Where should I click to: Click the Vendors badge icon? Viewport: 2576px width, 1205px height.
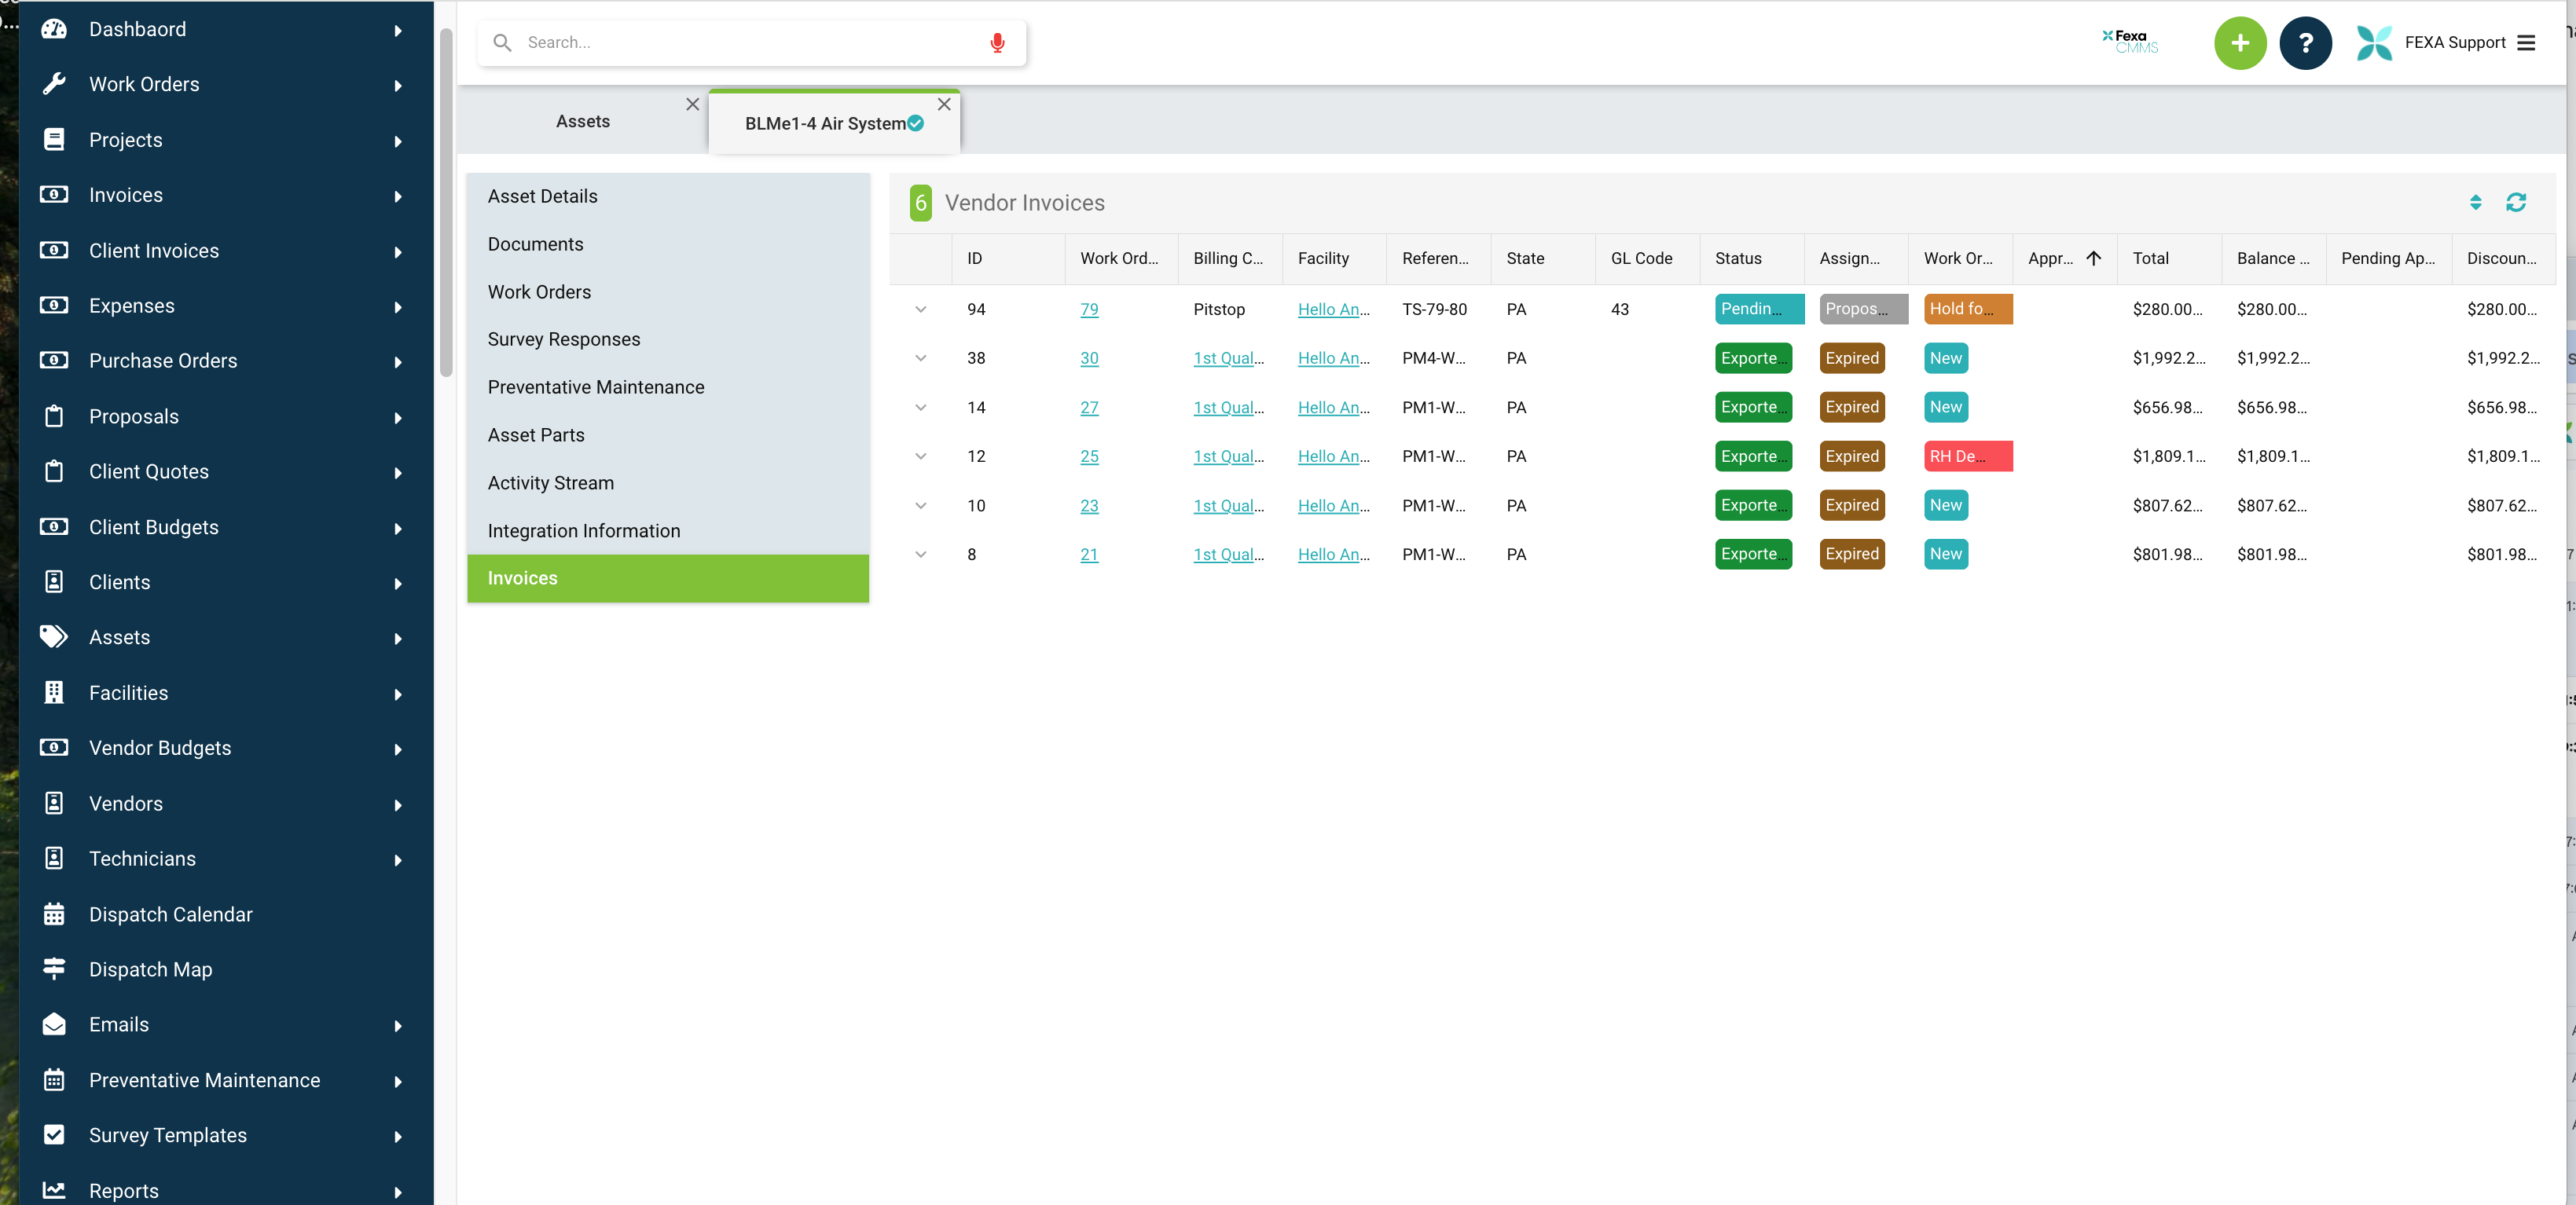point(54,803)
